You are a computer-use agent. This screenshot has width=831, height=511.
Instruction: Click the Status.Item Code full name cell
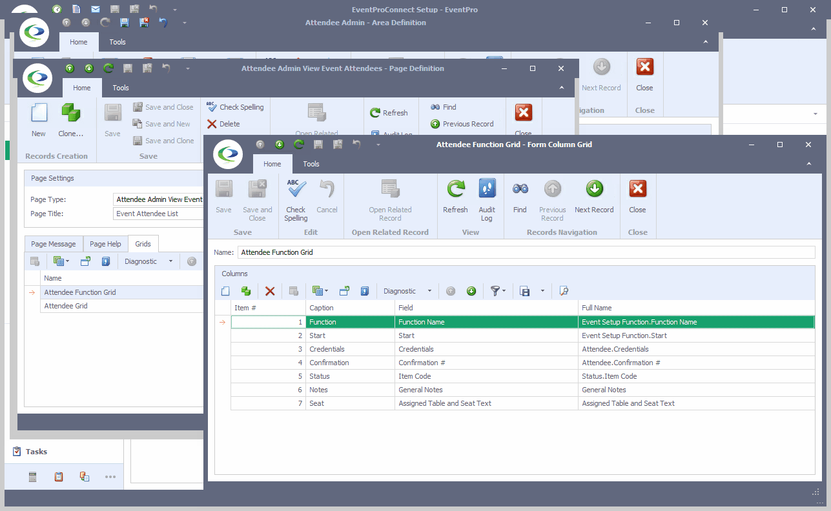pyautogui.click(x=696, y=376)
